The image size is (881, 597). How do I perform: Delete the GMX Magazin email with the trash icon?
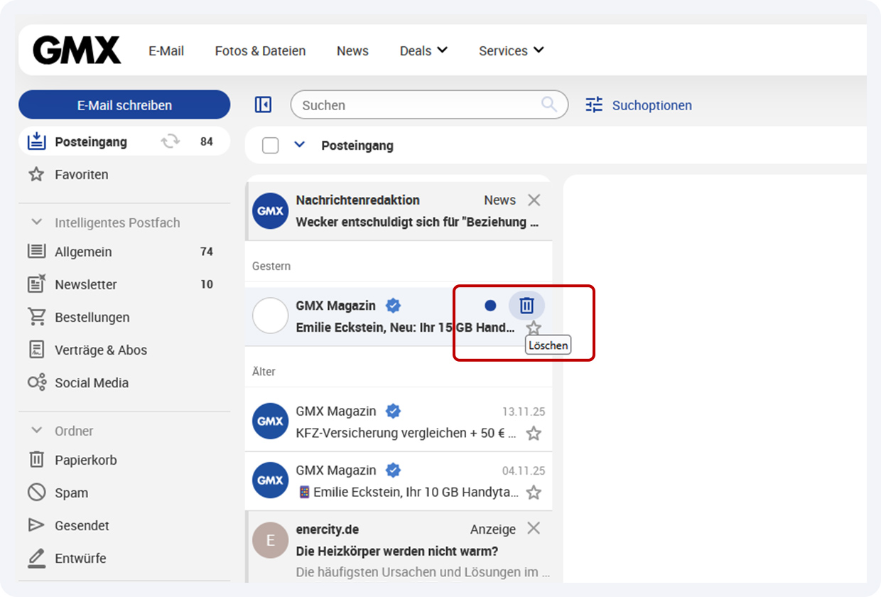pos(526,305)
